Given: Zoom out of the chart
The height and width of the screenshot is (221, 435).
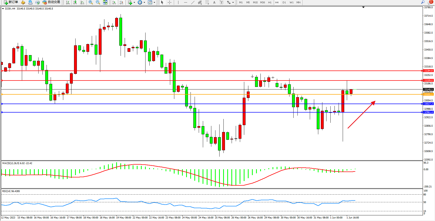Looking at the screenshot, I should click(x=98, y=2).
